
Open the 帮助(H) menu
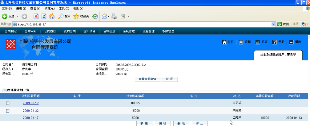[78, 9]
